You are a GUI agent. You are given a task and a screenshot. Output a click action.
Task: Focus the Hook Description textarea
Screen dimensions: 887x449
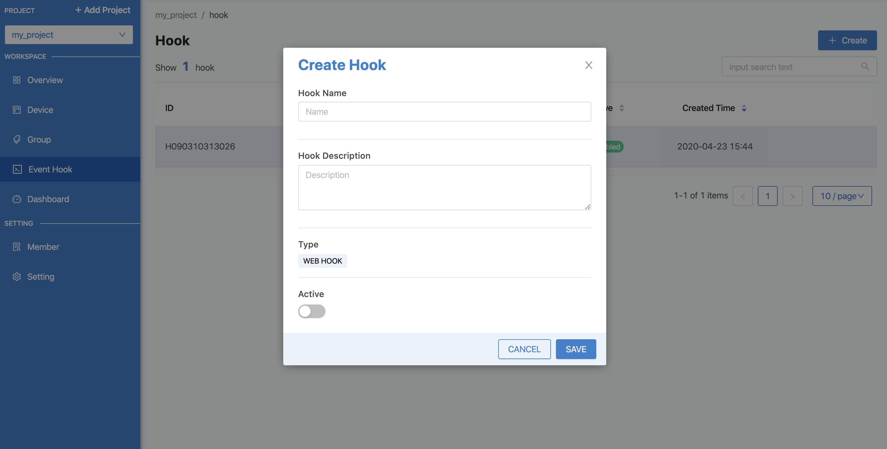coord(444,187)
